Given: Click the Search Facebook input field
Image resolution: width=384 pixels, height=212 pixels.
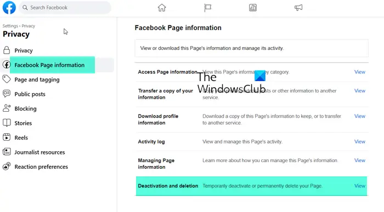Looking at the screenshot, I should (x=65, y=8).
